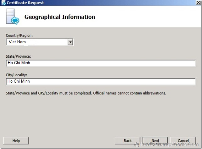Click the HowExchangeWorks.Com watermark
This screenshot has height=149, width=202.
click(166, 145)
